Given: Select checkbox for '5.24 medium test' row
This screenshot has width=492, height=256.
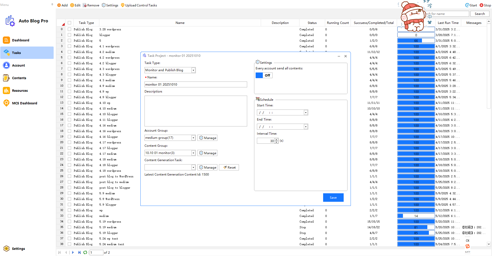Looking at the screenshot, I should pos(69,244).
